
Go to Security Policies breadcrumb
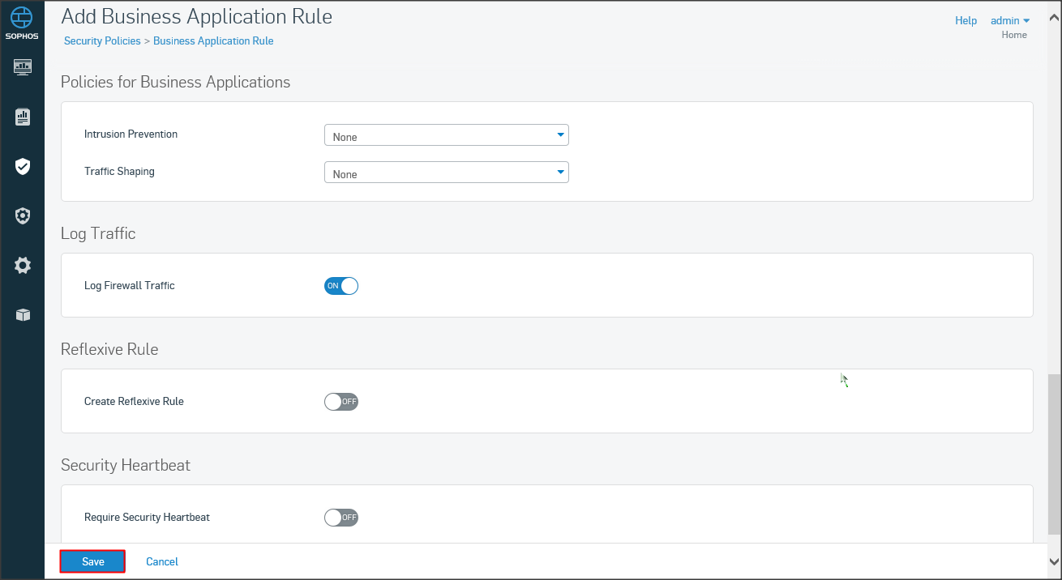102,41
